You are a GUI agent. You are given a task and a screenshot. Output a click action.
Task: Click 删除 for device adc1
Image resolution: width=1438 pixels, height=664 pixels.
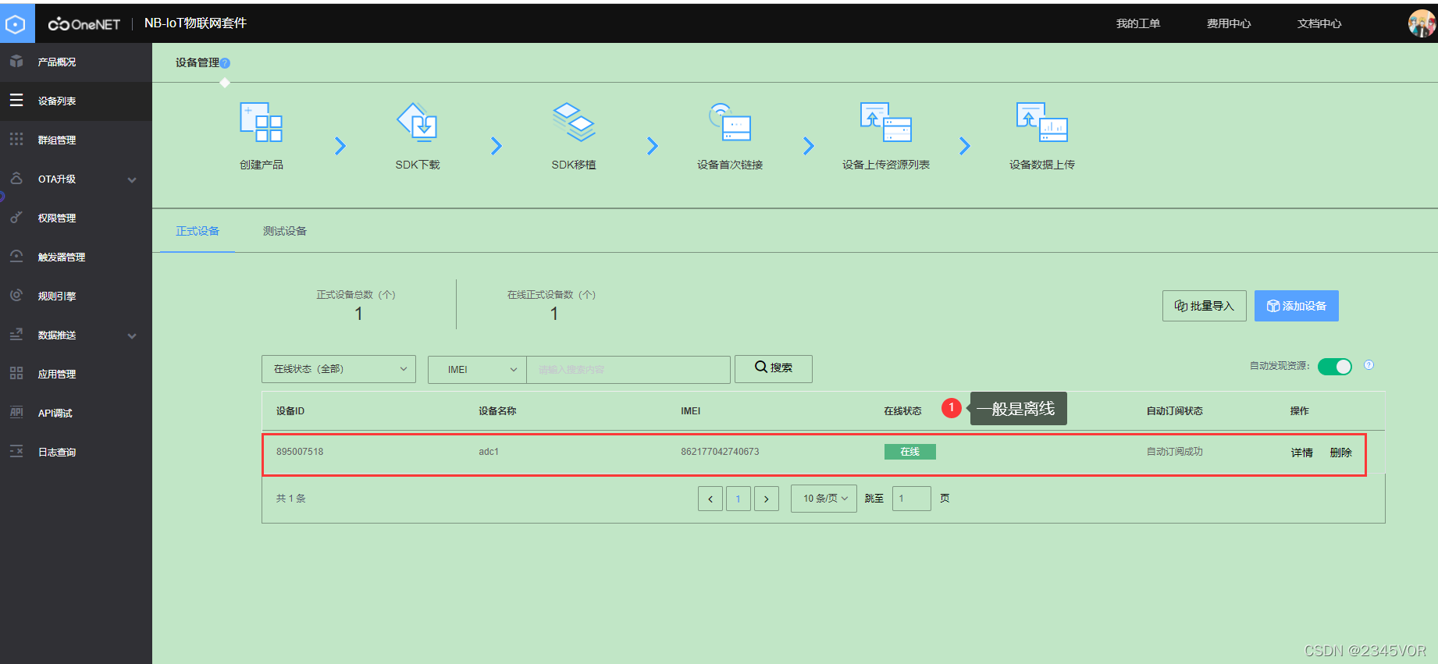tap(1341, 453)
